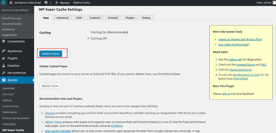The width and height of the screenshot is (276, 133).
Task: Open Comentarios settings submenu under Ajustes
Action: coord(10,106)
